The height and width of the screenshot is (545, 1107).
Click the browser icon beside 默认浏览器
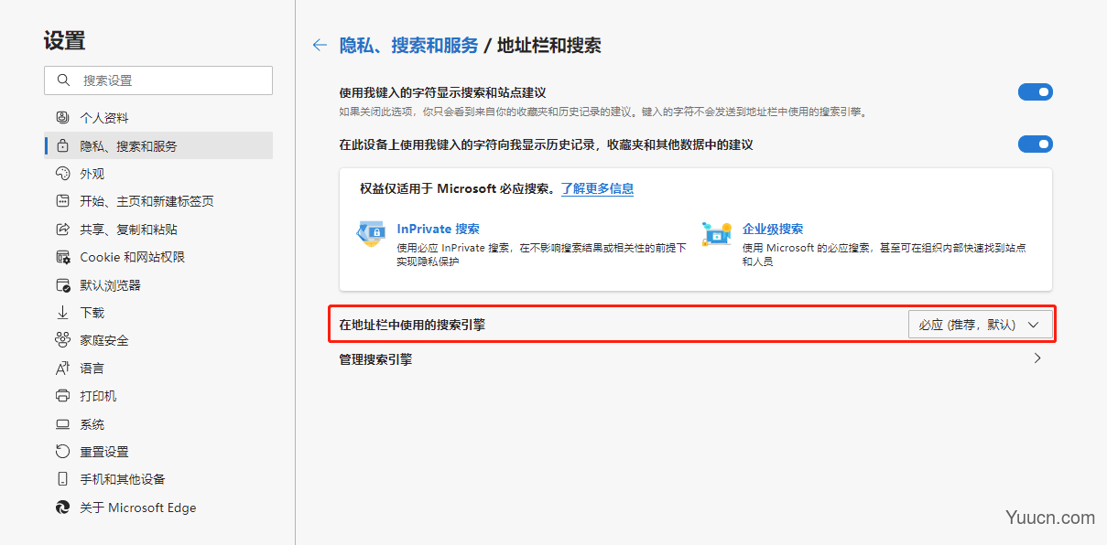(x=62, y=285)
